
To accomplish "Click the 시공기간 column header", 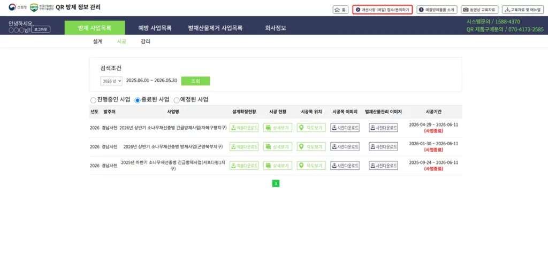I will pos(433,112).
